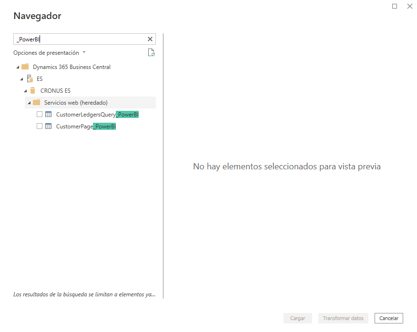Check the CustomerPage_PowerBI checkbox
This screenshot has height=332, width=417.
tap(40, 127)
